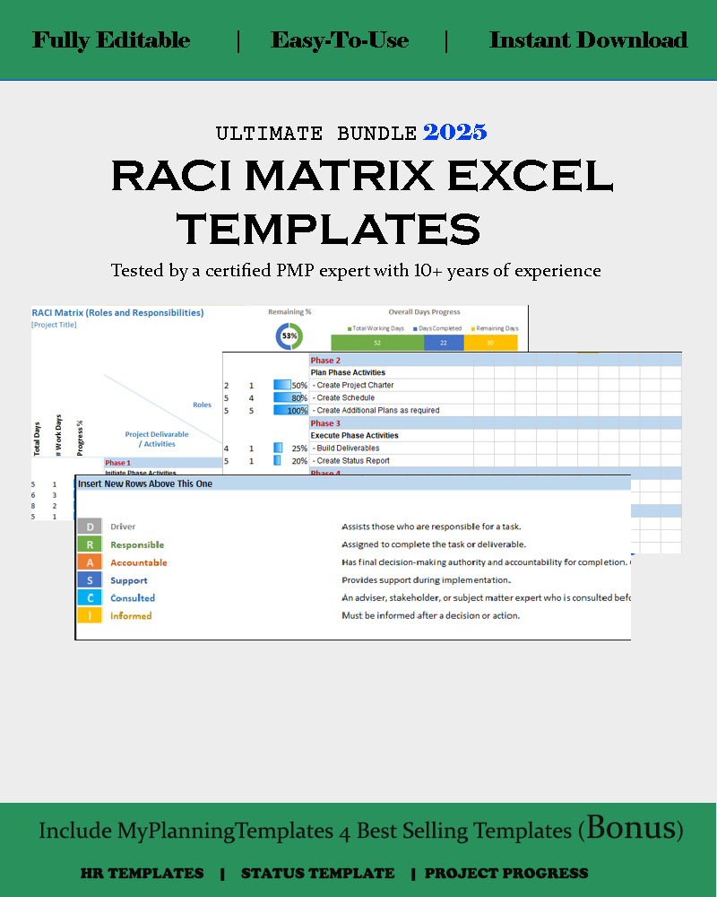Screen dimensions: 717x897
Task: Click the Instant Download text in header
Action: coord(588,40)
